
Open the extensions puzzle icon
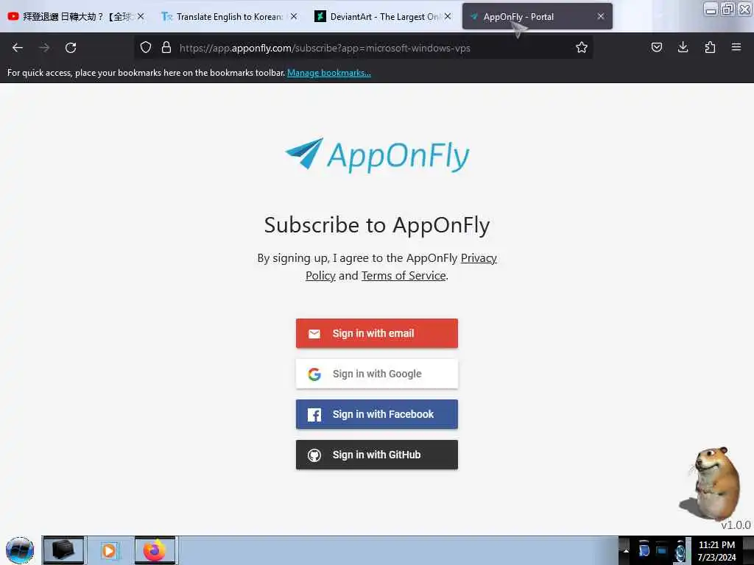pos(710,47)
